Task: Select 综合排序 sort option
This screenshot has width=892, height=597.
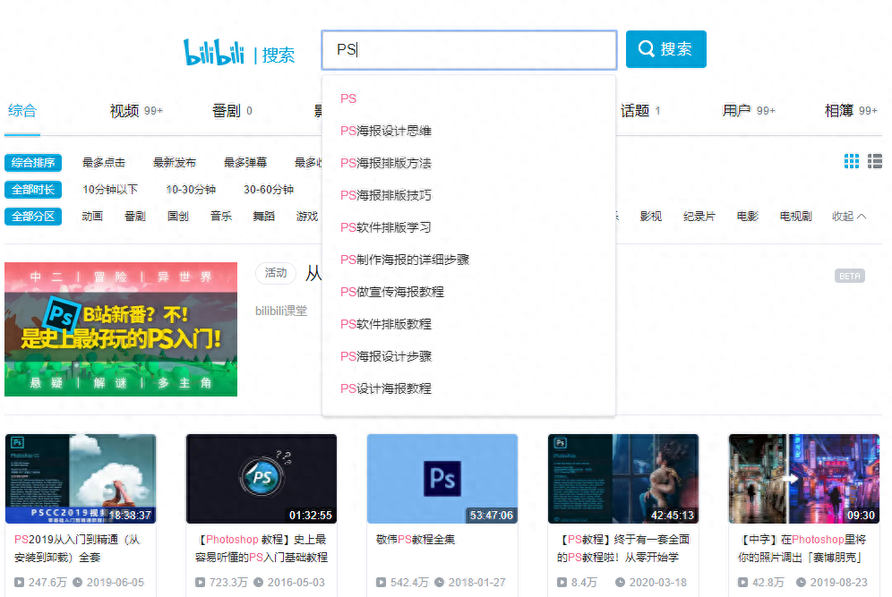Action: [33, 163]
